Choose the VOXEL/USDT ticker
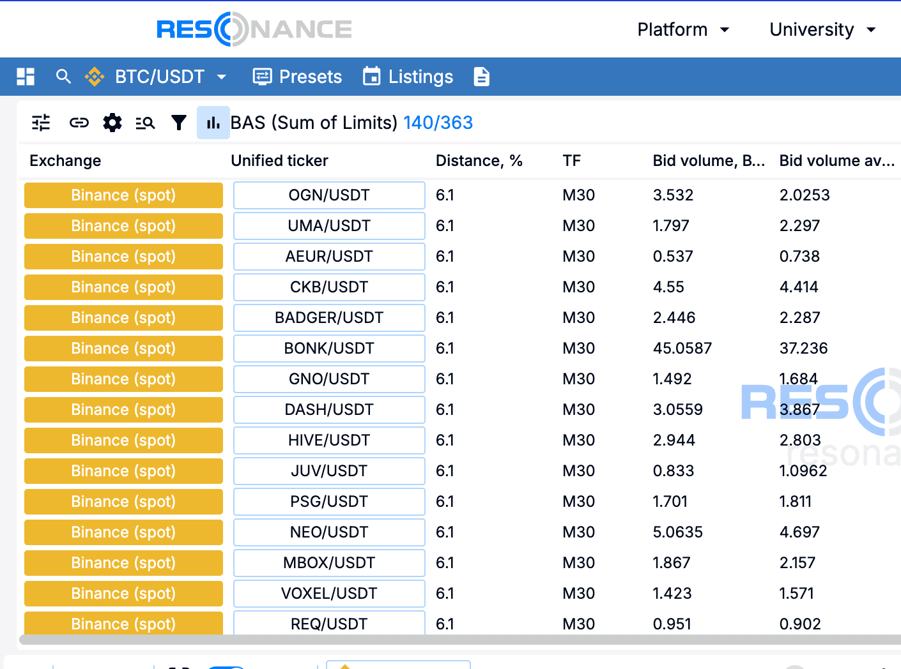The width and height of the screenshot is (901, 669). [329, 594]
